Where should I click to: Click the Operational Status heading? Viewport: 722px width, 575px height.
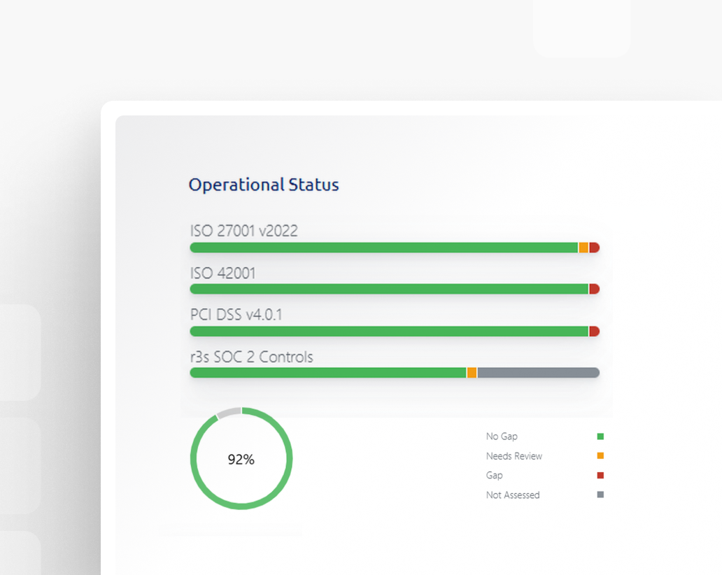264,185
